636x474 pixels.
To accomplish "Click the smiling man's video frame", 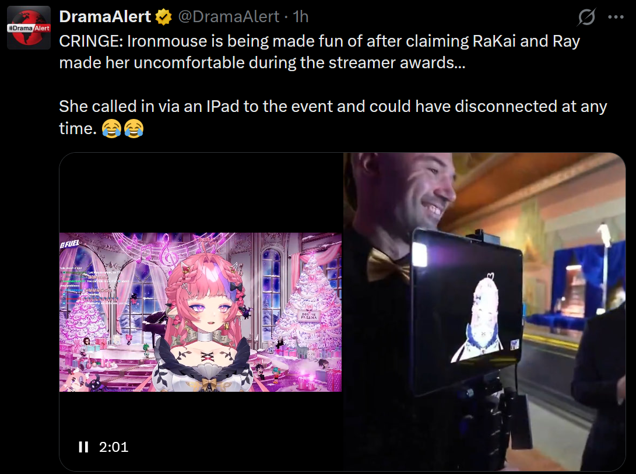I will pos(484,312).
